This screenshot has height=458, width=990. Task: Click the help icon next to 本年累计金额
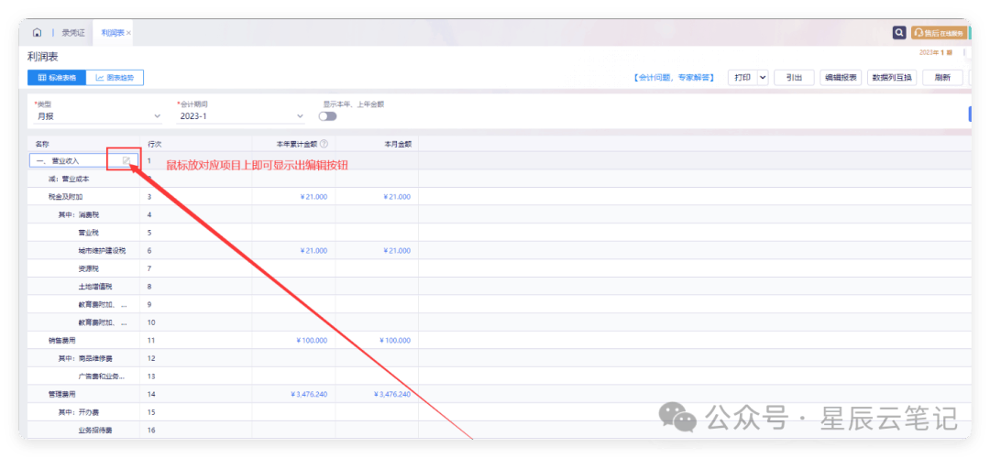click(x=324, y=144)
